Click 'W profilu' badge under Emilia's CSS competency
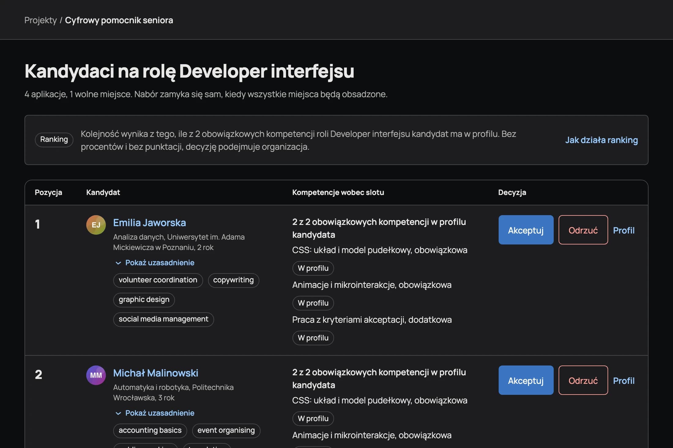This screenshot has width=673, height=448. pos(313,268)
